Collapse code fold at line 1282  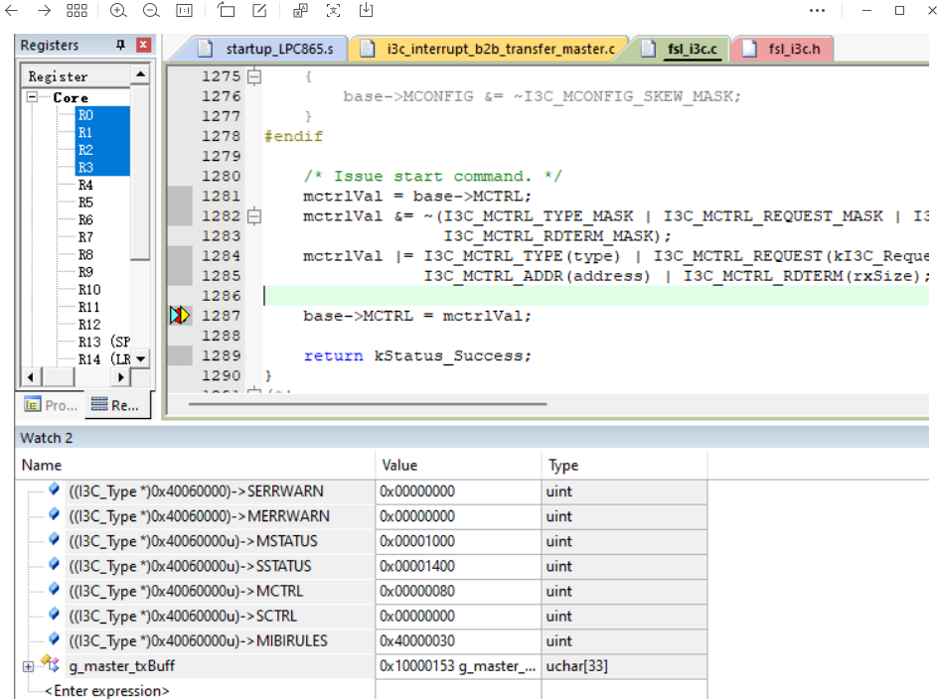(254, 215)
